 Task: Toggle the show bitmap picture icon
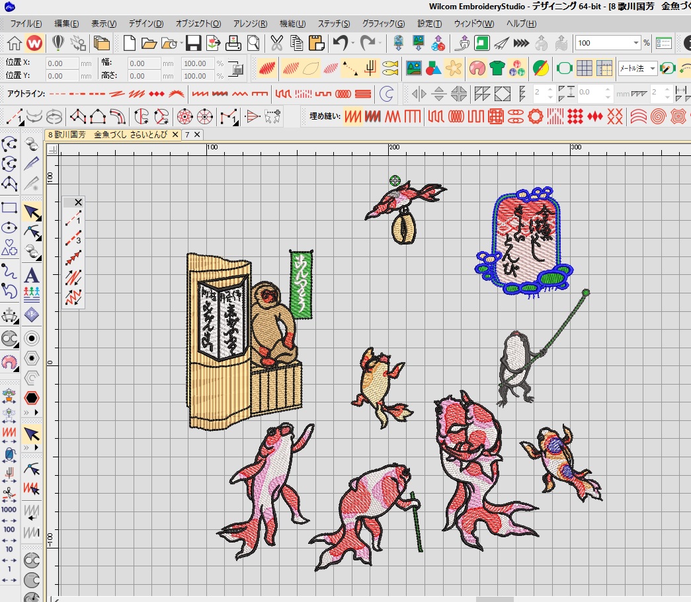pyautogui.click(x=413, y=68)
